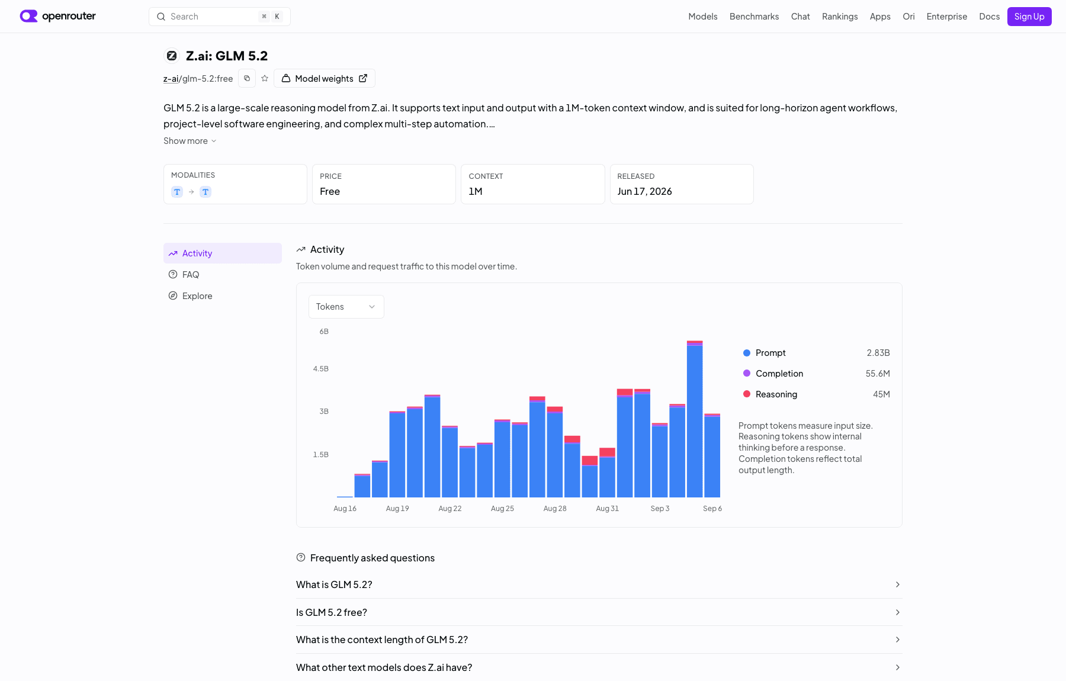Open the Tokens metric dropdown

(x=346, y=307)
